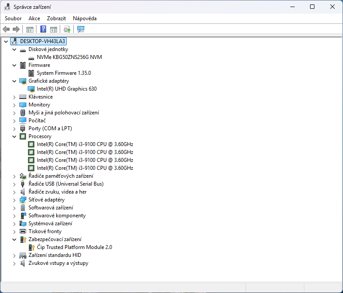
Task: Collapse the Firmware category
Action: pyautogui.click(x=14, y=65)
